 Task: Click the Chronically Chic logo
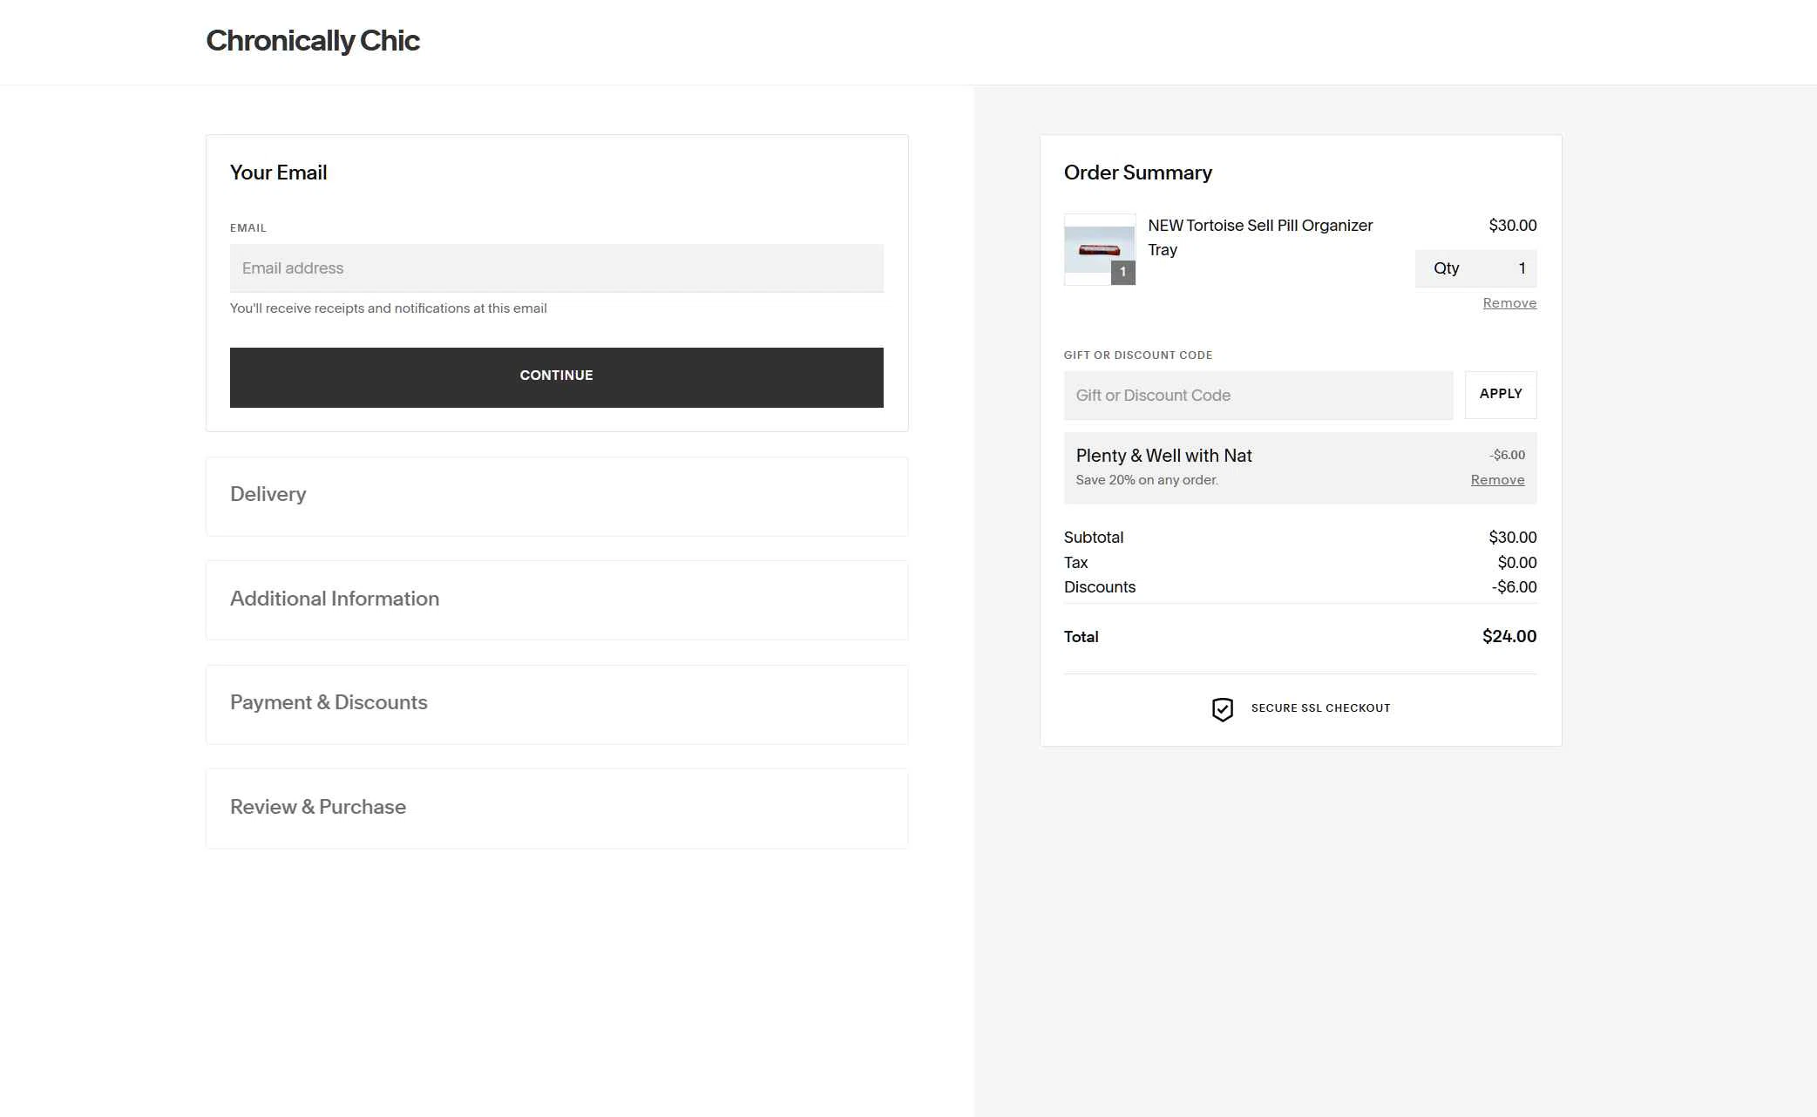[312, 40]
